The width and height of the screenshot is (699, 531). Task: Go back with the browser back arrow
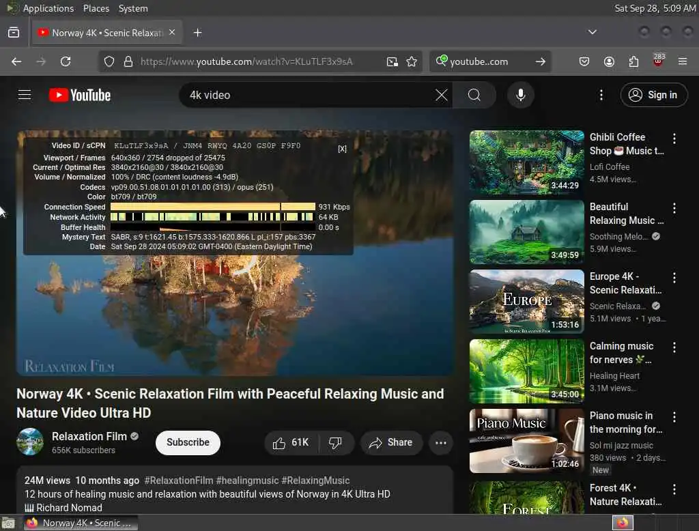(16, 61)
